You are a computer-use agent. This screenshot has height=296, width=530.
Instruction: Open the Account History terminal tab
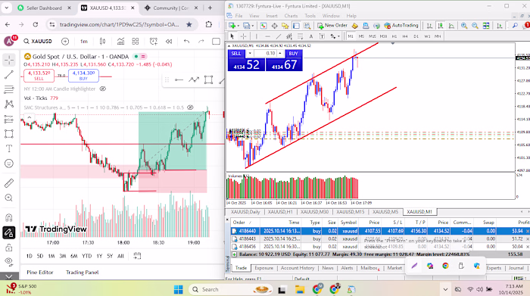(298, 268)
